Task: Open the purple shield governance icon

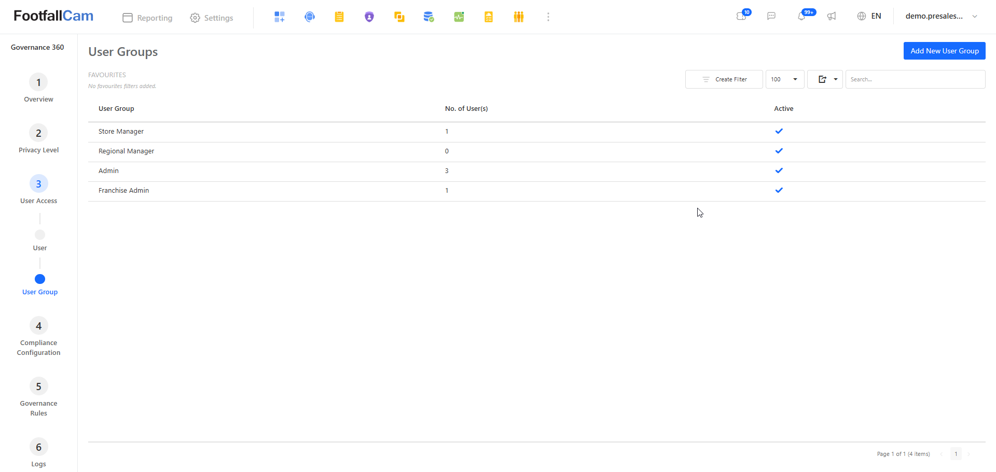Action: (x=369, y=17)
